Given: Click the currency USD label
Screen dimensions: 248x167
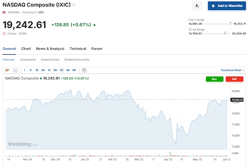Looking at the screenshot, I should pos(41,12).
